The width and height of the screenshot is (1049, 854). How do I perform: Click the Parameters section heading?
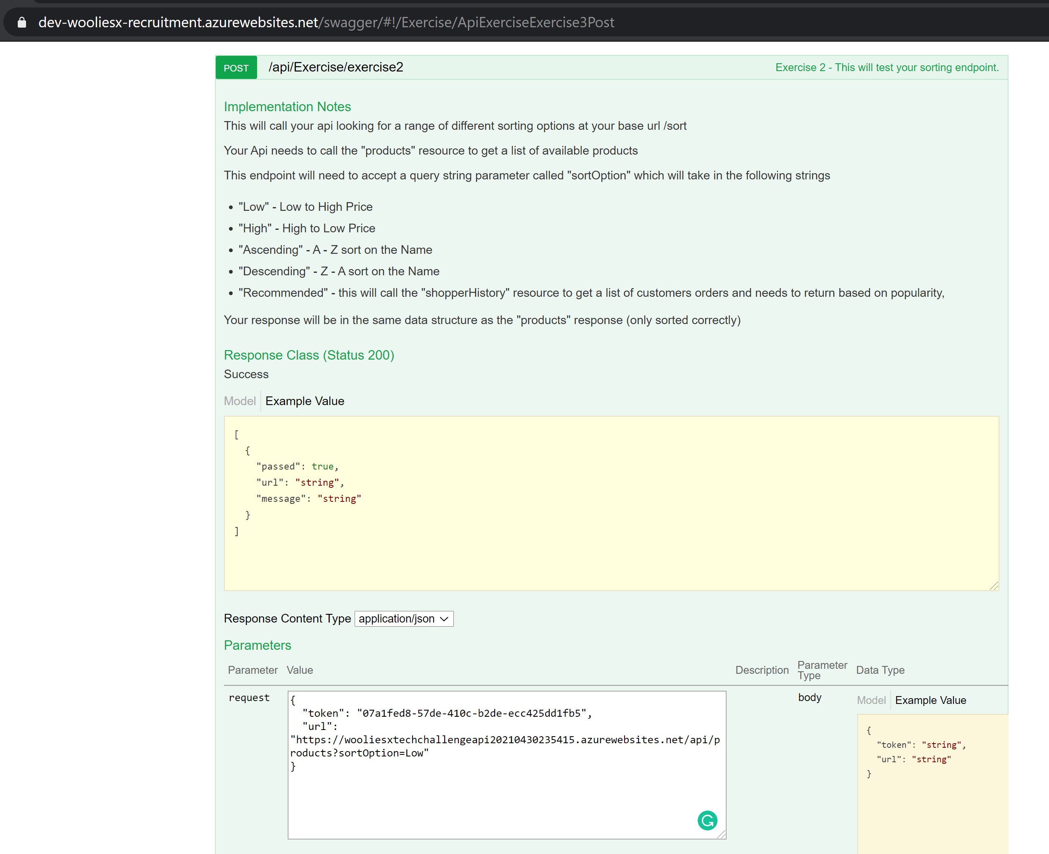257,645
